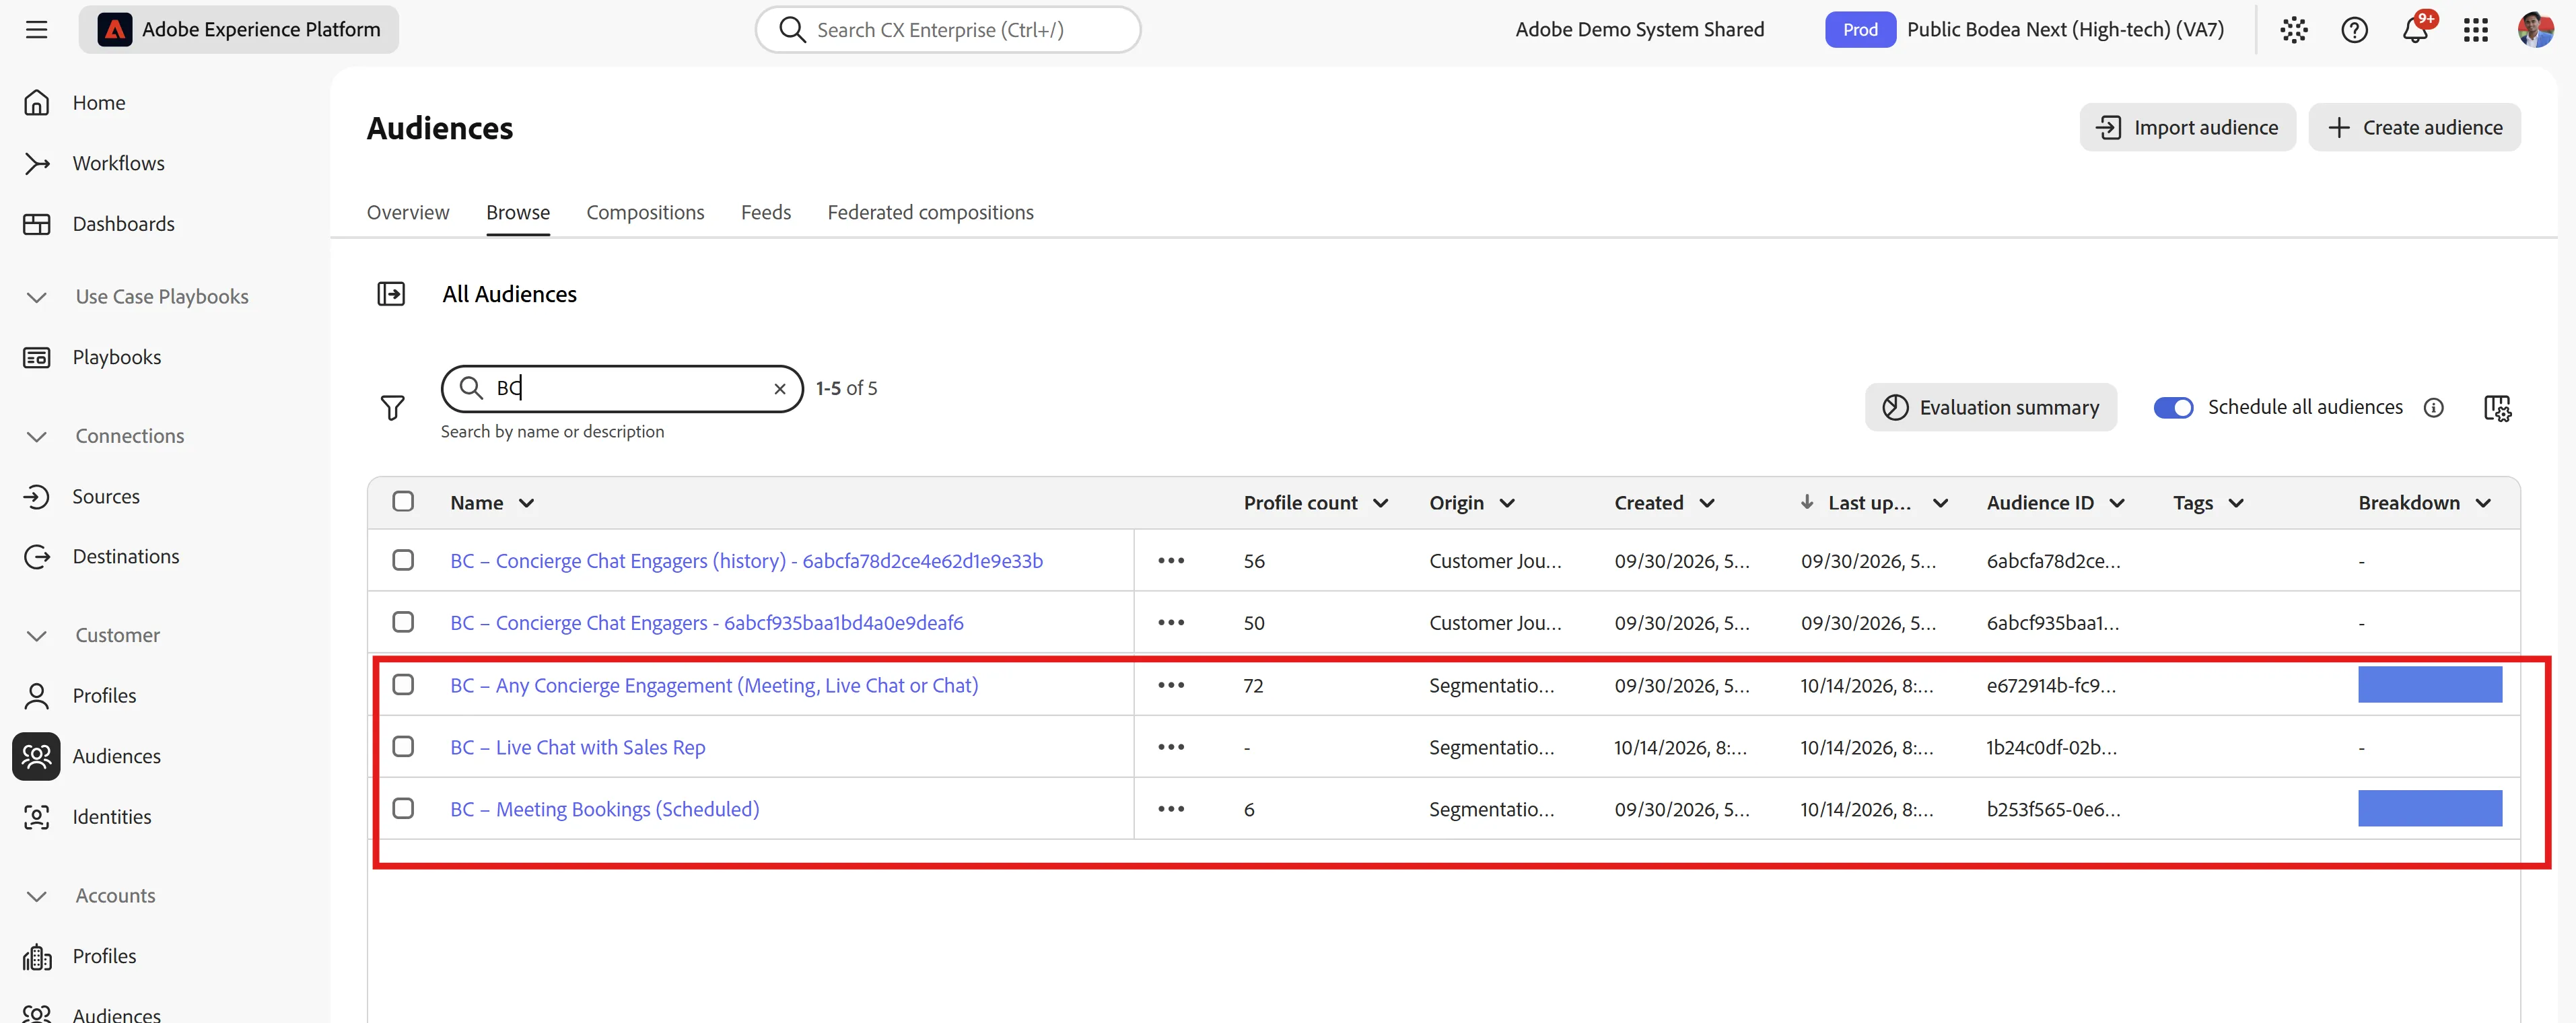Open the hamburger navigation menu
This screenshot has width=2576, height=1023.
[37, 30]
